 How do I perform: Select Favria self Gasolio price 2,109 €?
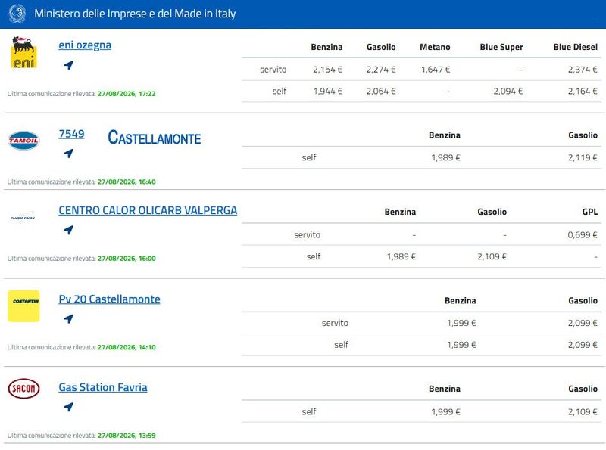coord(583,411)
